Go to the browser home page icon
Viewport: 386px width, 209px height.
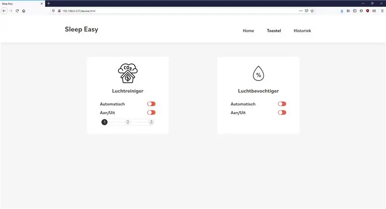[x=24, y=11]
